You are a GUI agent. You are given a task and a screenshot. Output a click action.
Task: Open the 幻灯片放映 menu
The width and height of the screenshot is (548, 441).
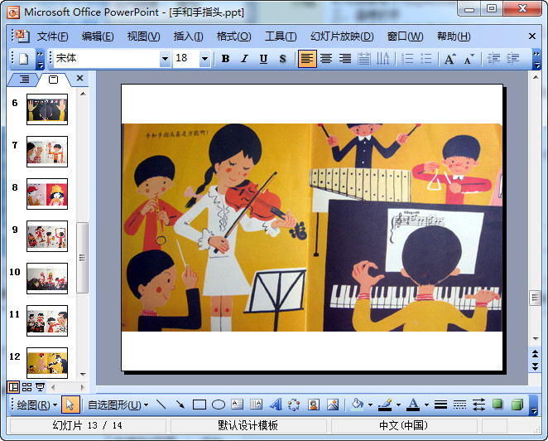pyautogui.click(x=342, y=36)
